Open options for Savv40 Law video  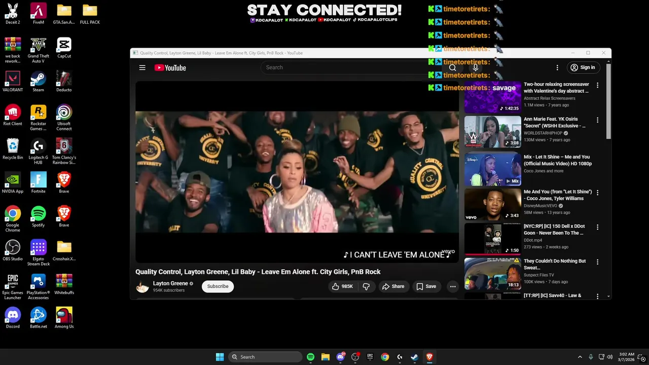(597, 296)
